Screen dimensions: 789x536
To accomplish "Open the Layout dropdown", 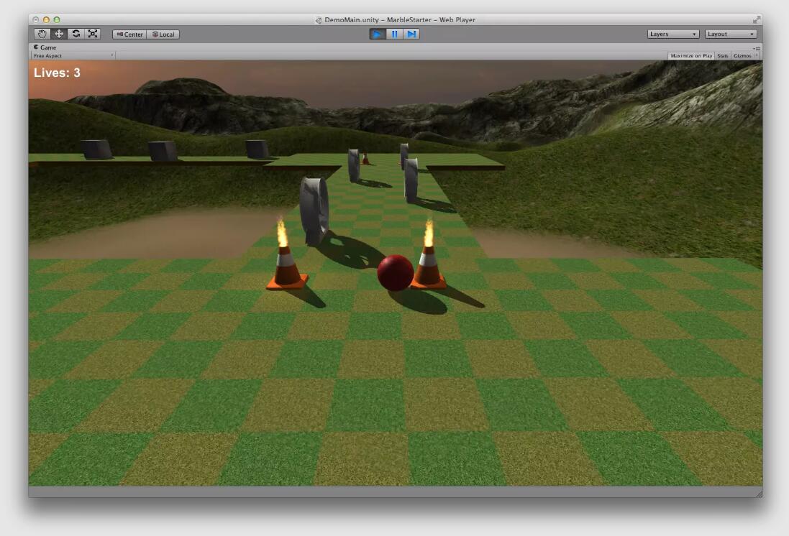I will point(731,34).
